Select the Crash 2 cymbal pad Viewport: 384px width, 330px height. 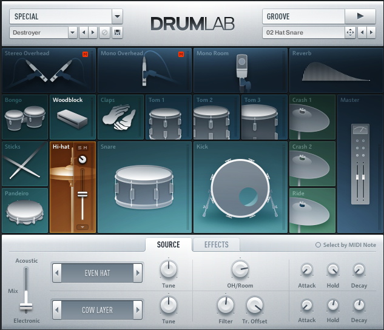(312, 164)
